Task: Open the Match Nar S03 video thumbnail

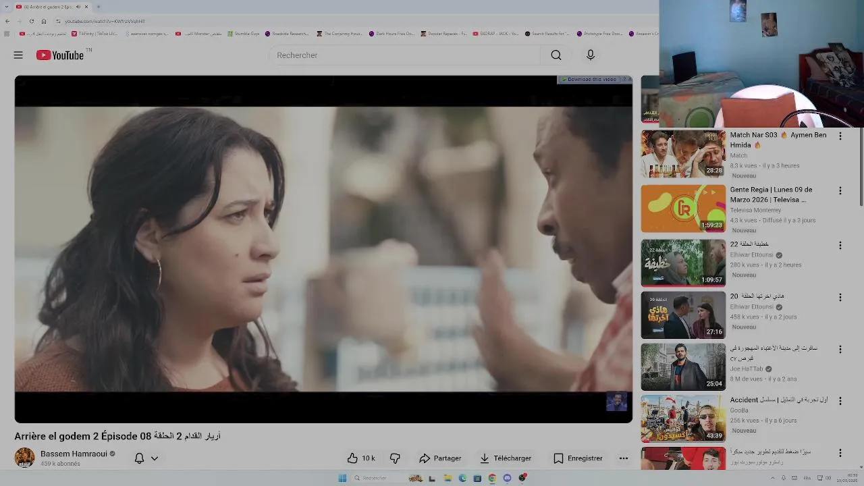Action: point(683,154)
